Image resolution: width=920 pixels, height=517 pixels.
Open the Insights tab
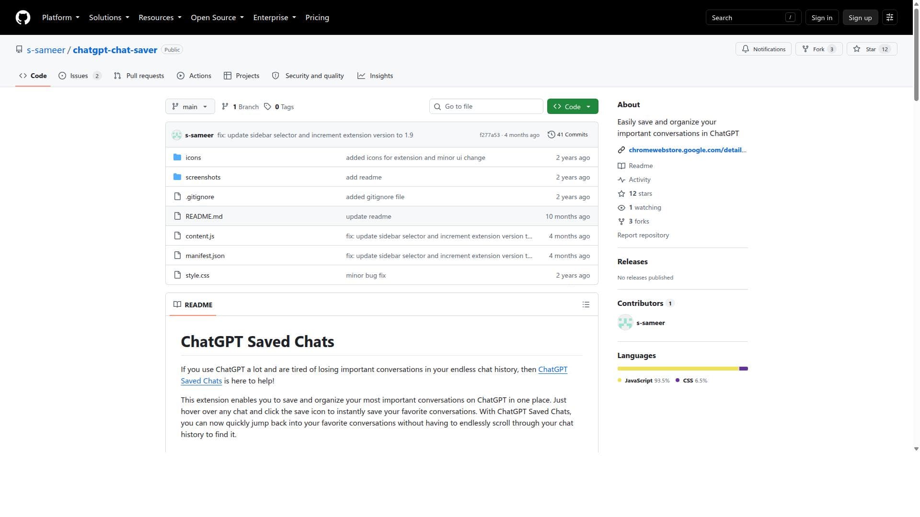(x=375, y=76)
